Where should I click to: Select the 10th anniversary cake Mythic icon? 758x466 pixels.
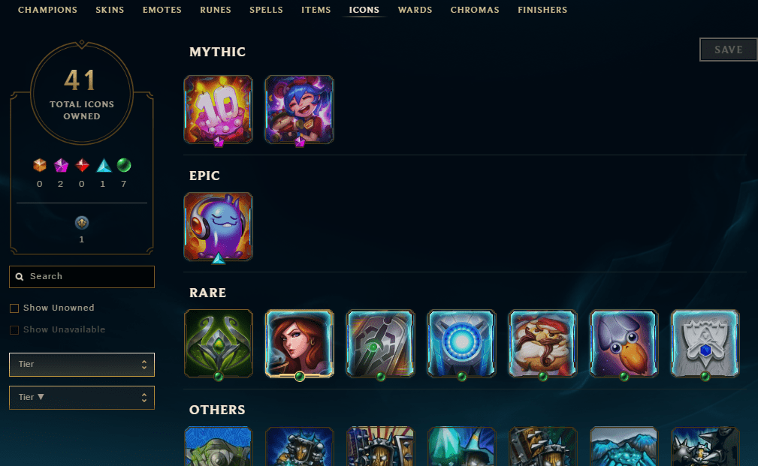coord(218,110)
